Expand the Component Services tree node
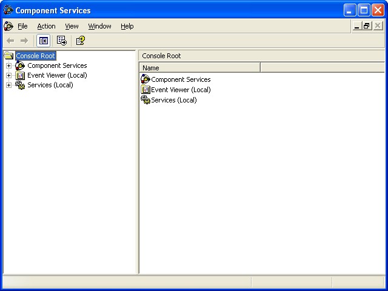This screenshot has width=388, height=291. 8,65
